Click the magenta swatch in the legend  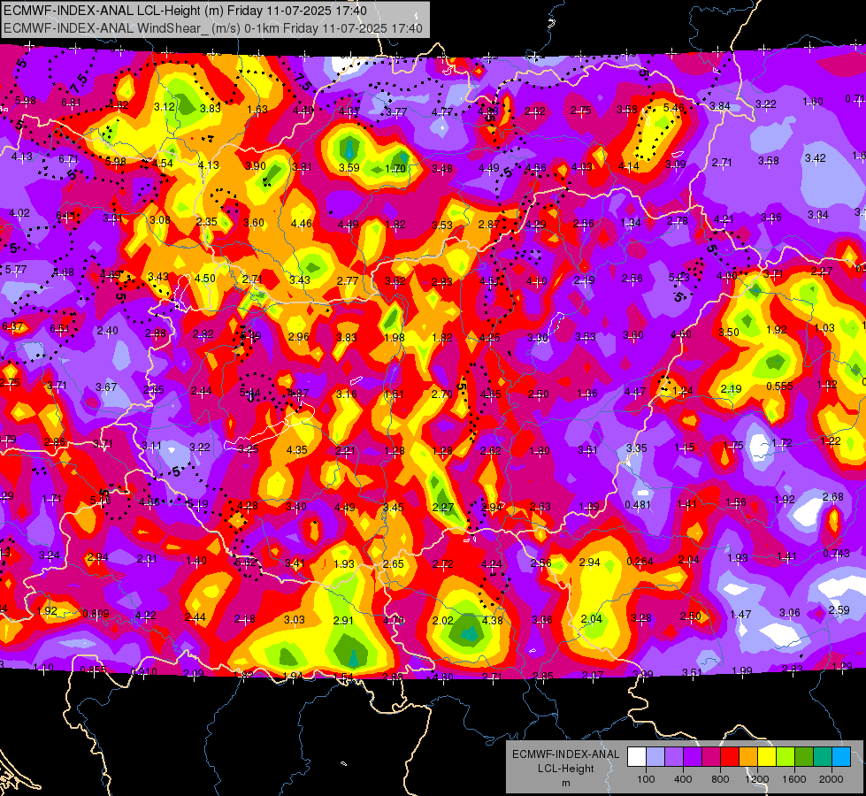pyautogui.click(x=711, y=757)
